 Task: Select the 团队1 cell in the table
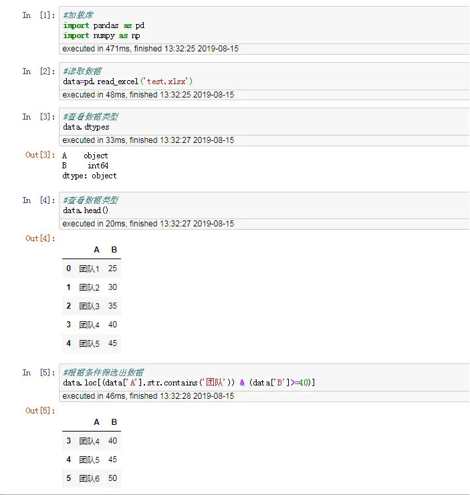[x=89, y=269]
